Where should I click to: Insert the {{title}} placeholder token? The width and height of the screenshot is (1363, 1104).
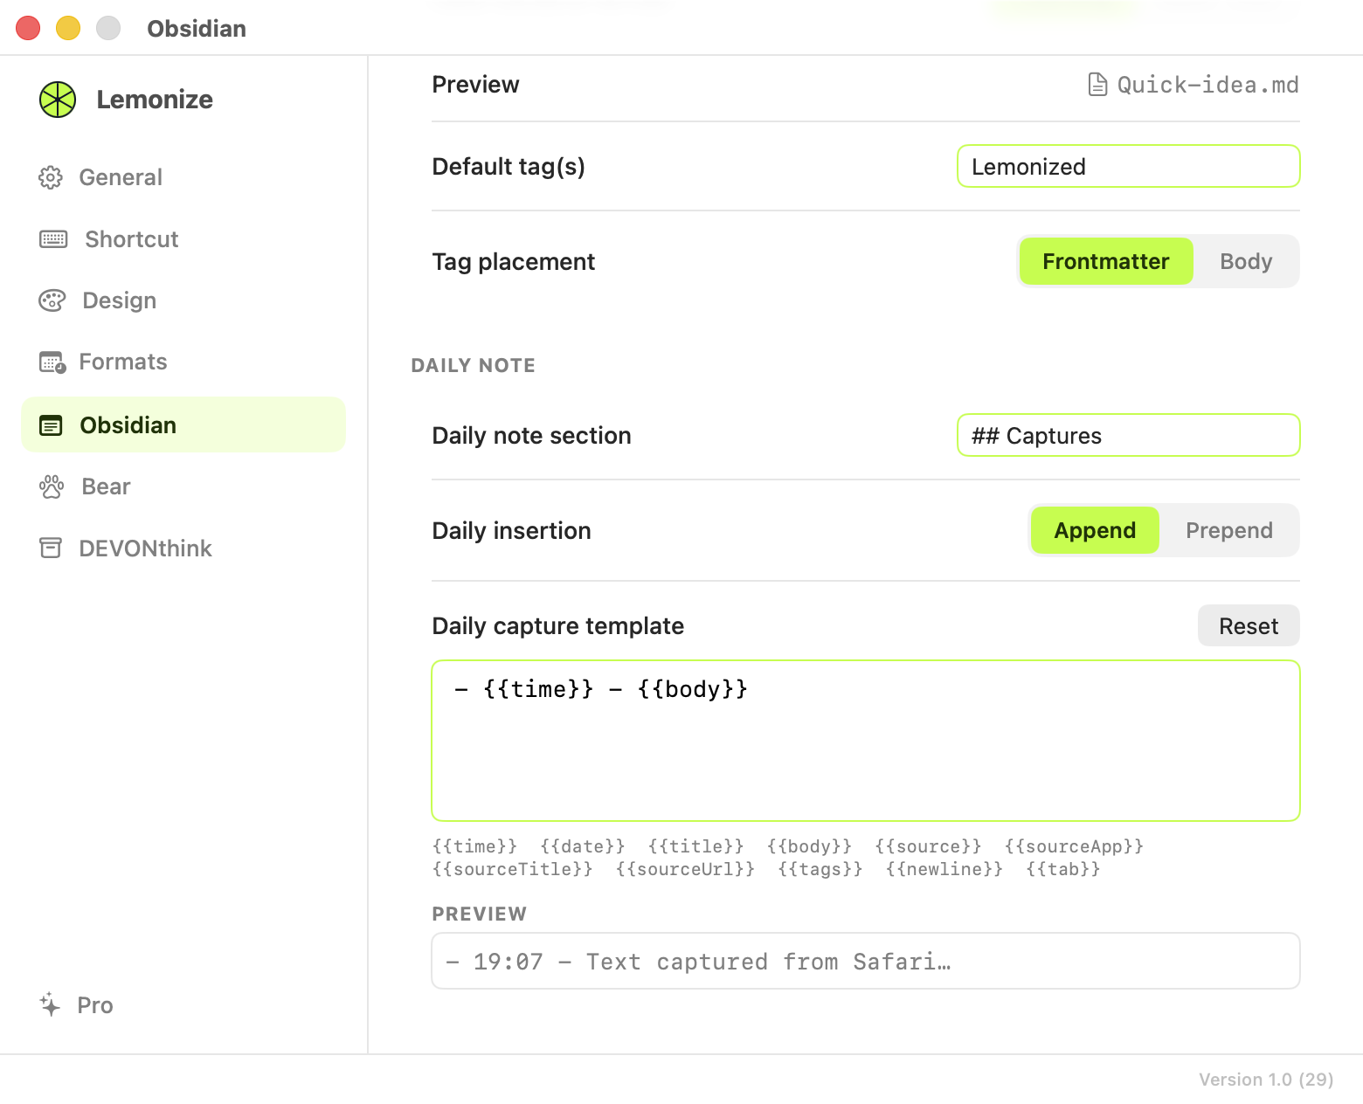coord(695,846)
